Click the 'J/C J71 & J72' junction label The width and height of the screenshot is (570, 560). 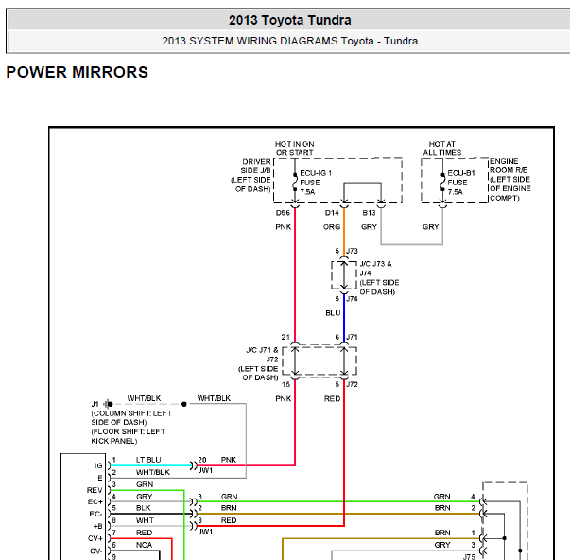click(262, 355)
